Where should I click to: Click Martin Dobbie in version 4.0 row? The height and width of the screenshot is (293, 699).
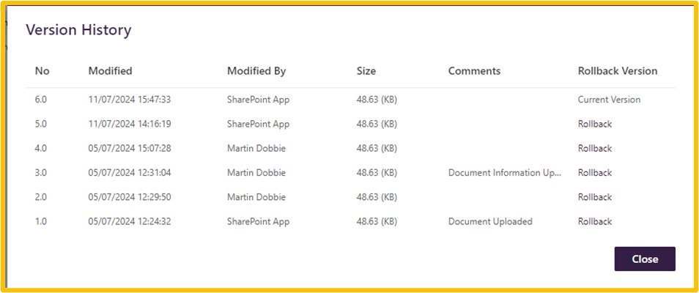point(256,149)
